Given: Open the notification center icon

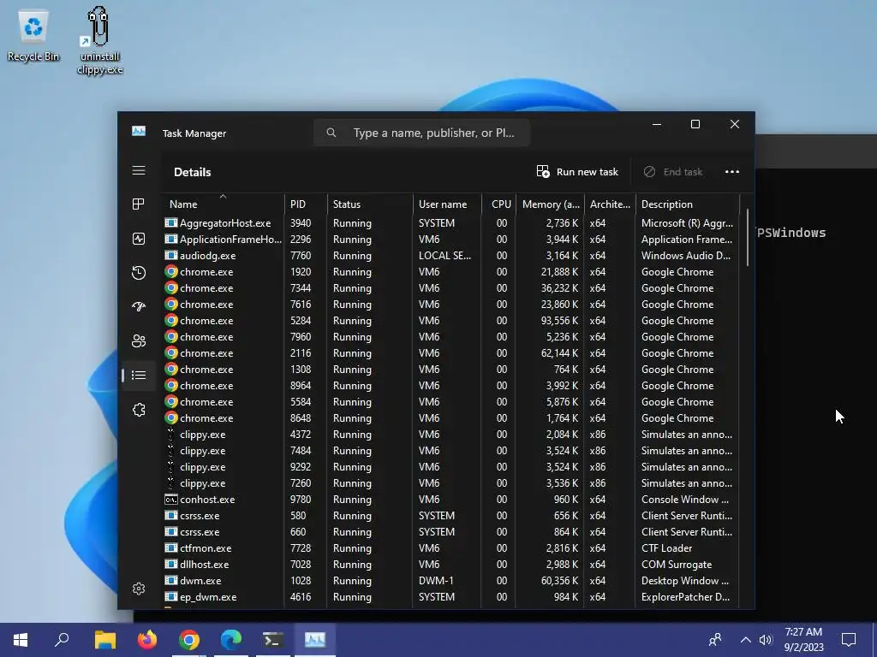Looking at the screenshot, I should (x=849, y=640).
